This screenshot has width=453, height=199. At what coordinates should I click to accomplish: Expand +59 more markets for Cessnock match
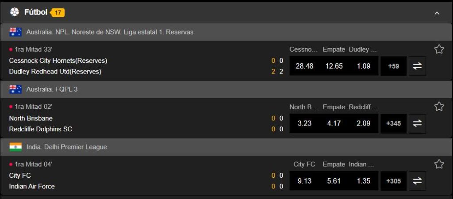pos(393,66)
